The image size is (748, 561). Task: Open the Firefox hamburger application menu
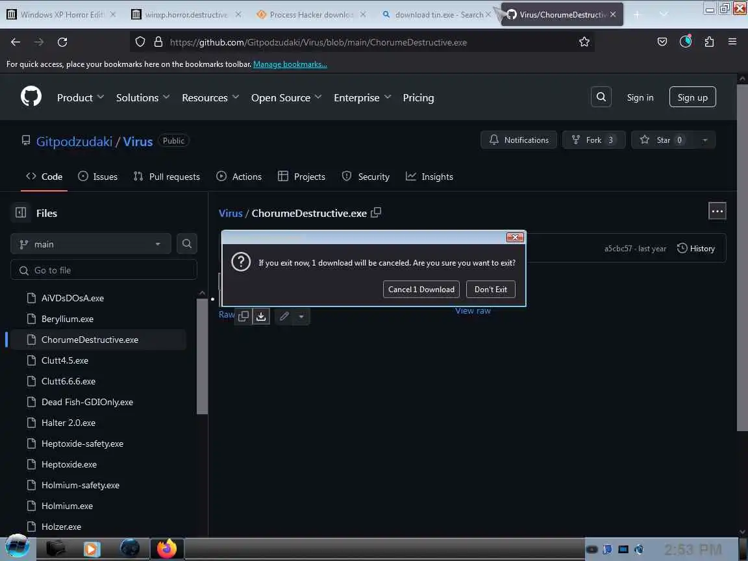(x=732, y=42)
